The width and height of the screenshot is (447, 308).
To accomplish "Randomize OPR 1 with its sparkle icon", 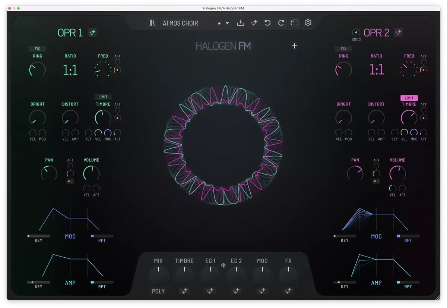I will pyautogui.click(x=92, y=33).
